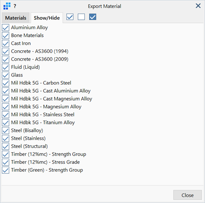This screenshot has width=205, height=203.
Task: Click the filled blue checkmark toolbar icon
Action: (93, 17)
